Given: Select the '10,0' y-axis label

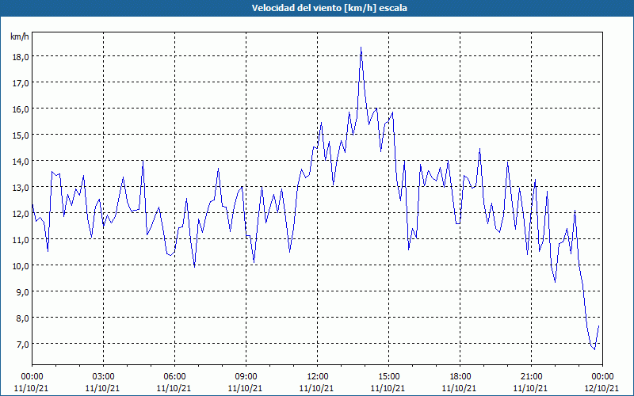Looking at the screenshot, I should [x=21, y=266].
